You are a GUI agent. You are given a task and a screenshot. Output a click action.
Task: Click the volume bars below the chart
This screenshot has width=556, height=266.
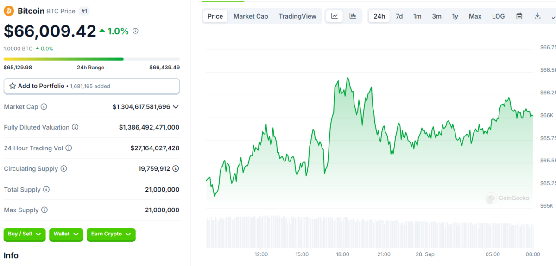pyautogui.click(x=370, y=232)
